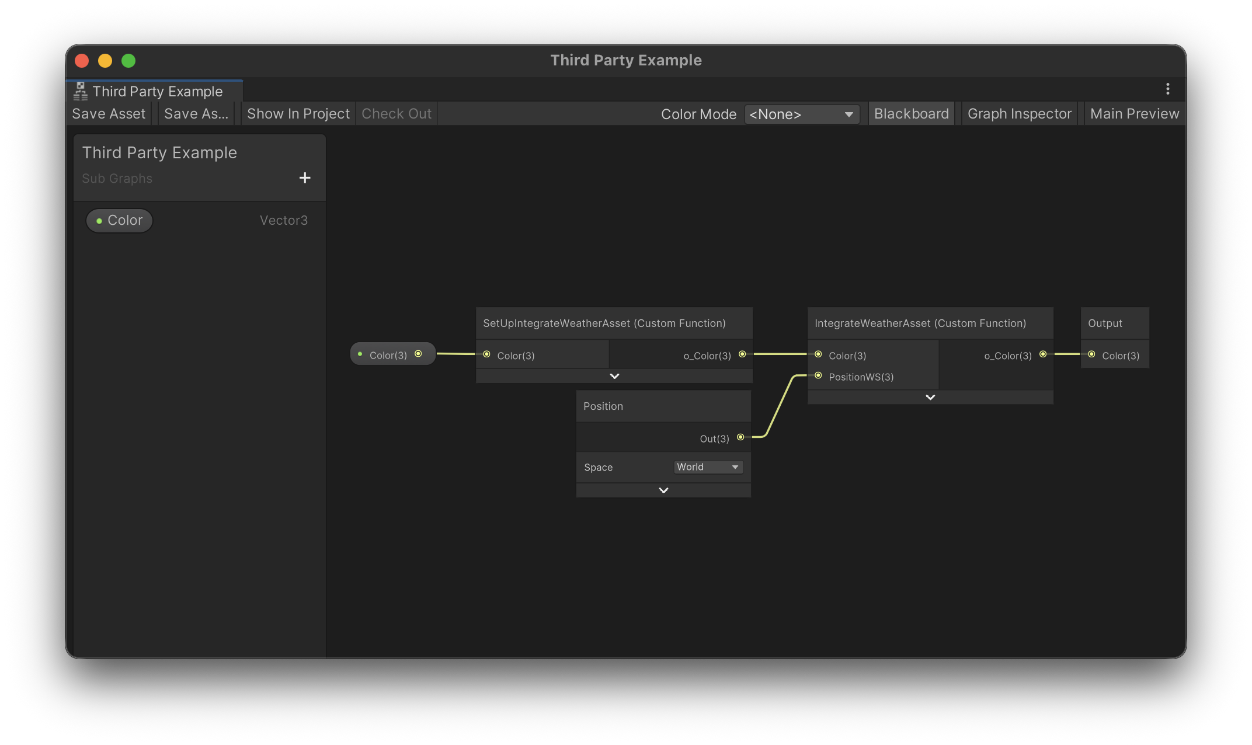The width and height of the screenshot is (1252, 745).
Task: Toggle the Blackboard panel visibility
Action: click(911, 114)
